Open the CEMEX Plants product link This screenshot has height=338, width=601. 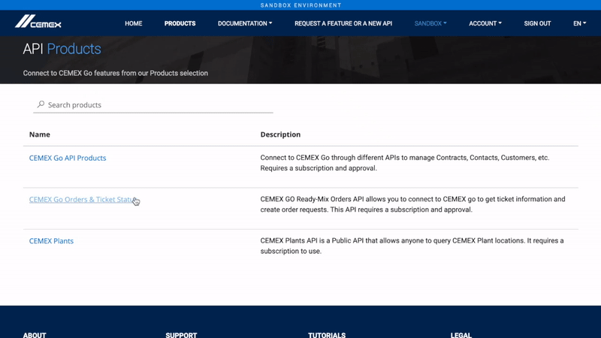coord(51,241)
